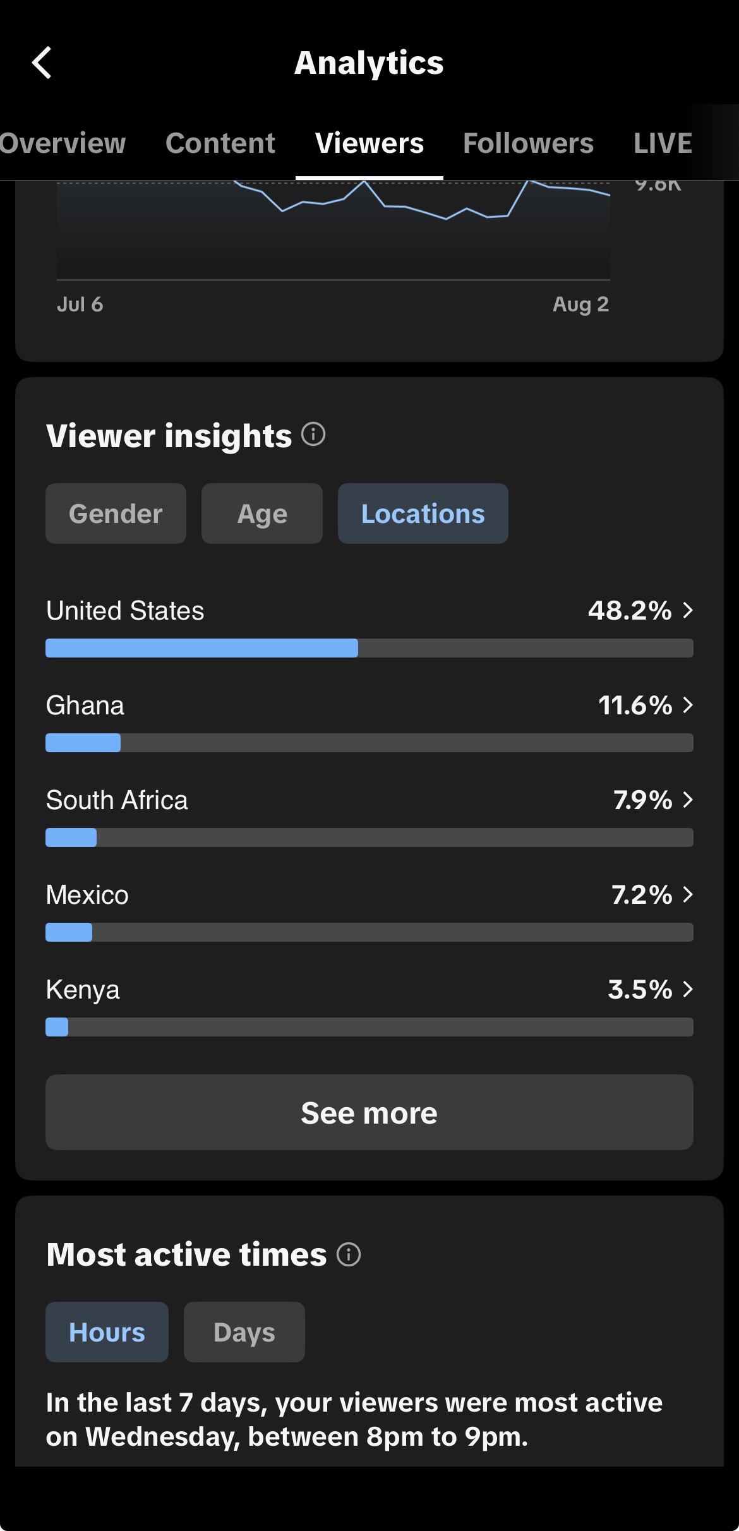Switch to Hours view
The image size is (739, 1531).
(x=107, y=1332)
